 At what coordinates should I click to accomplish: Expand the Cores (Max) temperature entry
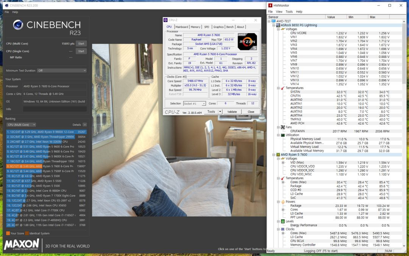coord(283,182)
